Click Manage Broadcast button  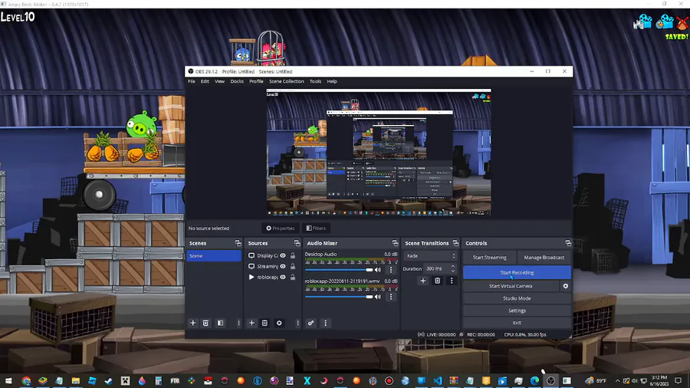[x=544, y=258]
